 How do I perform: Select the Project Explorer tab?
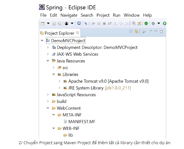[x=59, y=33]
